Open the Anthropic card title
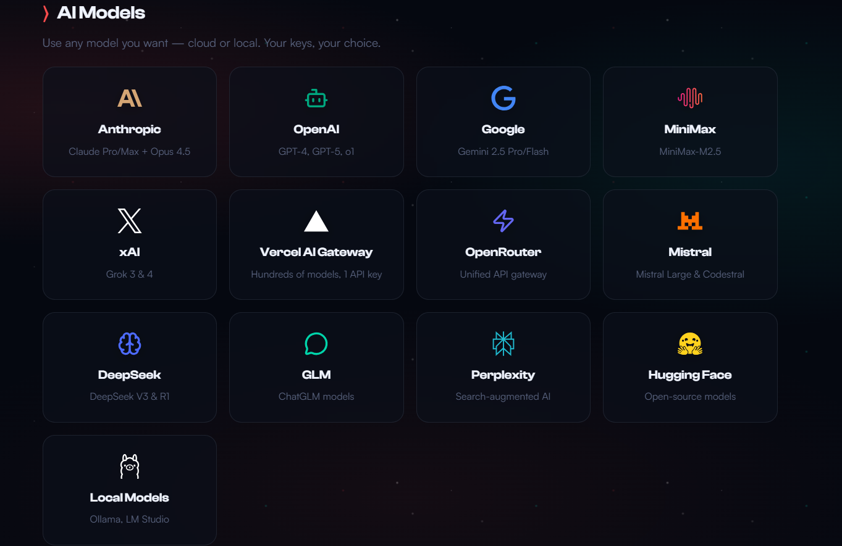Image resolution: width=842 pixels, height=546 pixels. click(x=130, y=130)
